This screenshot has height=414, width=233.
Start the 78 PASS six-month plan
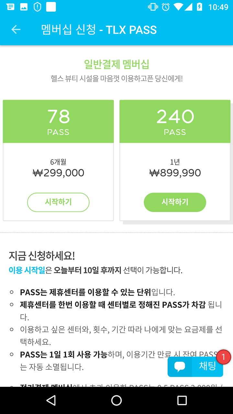[x=58, y=202]
